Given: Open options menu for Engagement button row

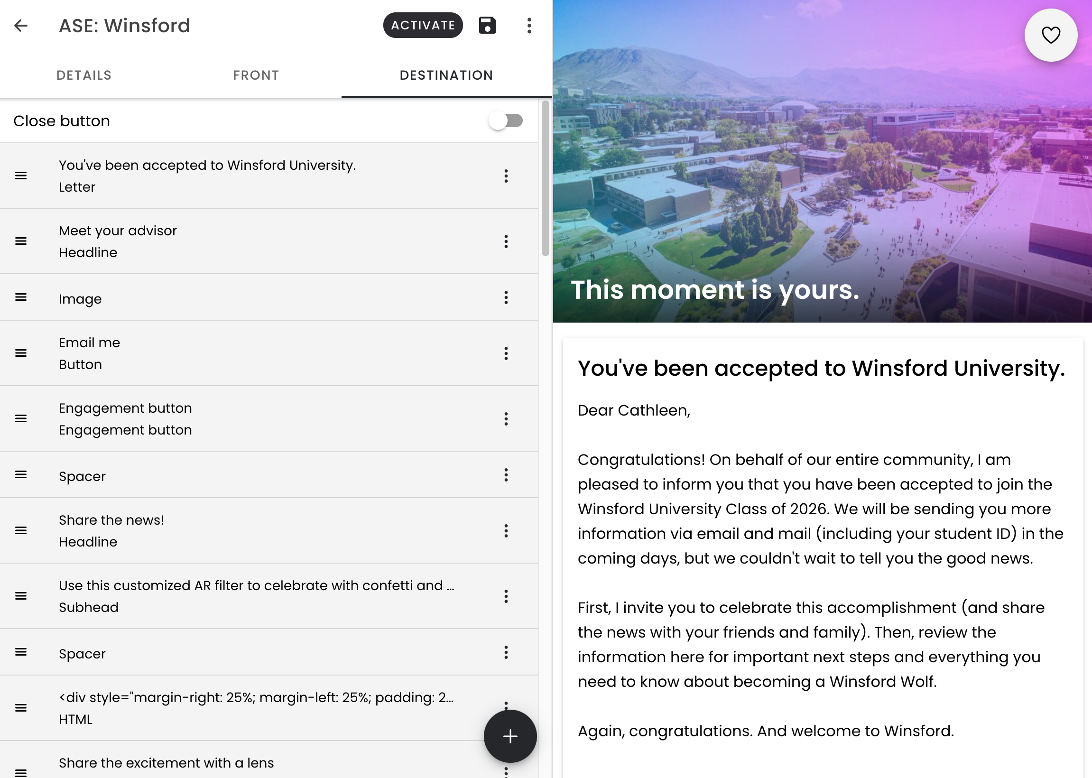Looking at the screenshot, I should pos(506,419).
